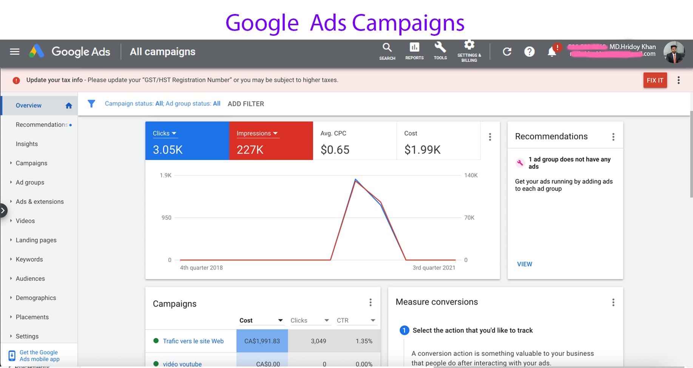This screenshot has width=693, height=368.
Task: Open the hamburger main menu
Action: pos(15,52)
